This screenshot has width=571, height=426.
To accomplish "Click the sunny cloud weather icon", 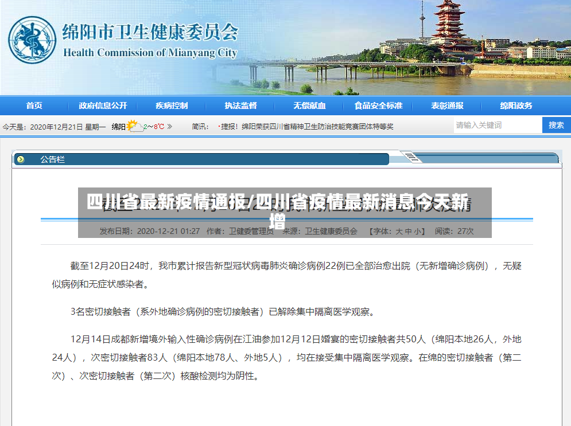I will click(x=134, y=126).
